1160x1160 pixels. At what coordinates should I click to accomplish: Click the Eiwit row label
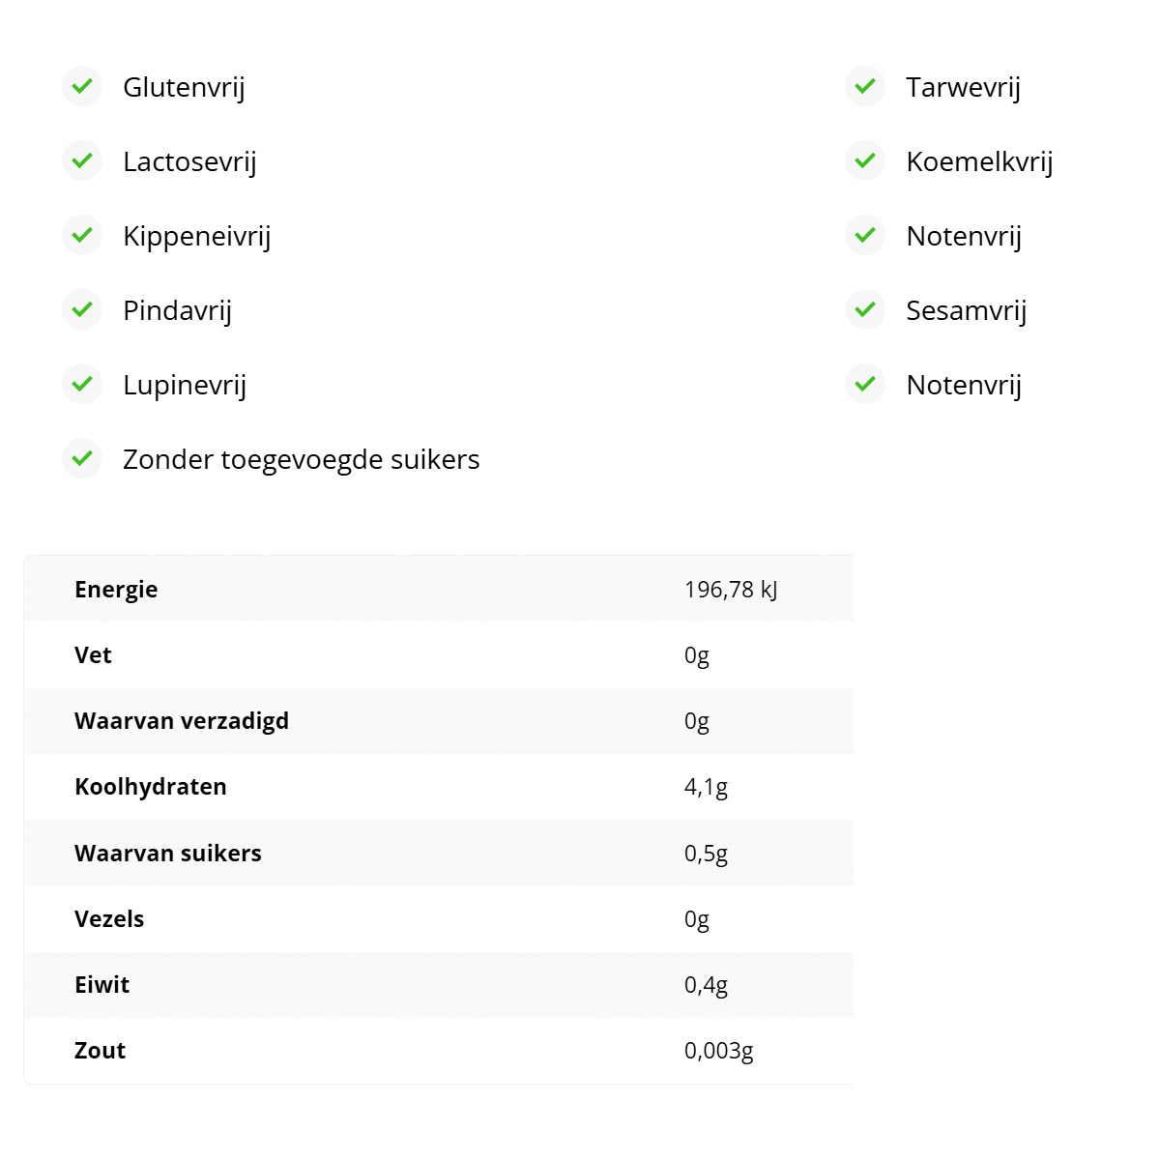tap(101, 985)
